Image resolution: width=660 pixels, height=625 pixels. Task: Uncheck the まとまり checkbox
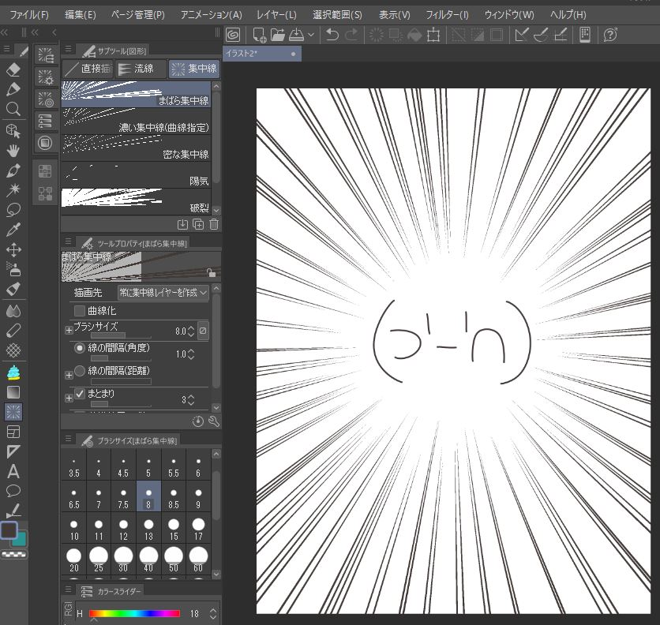click(x=80, y=393)
